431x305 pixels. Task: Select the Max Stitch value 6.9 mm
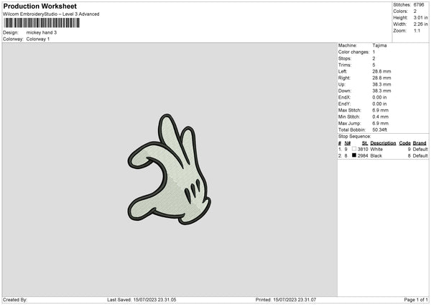tap(381, 110)
